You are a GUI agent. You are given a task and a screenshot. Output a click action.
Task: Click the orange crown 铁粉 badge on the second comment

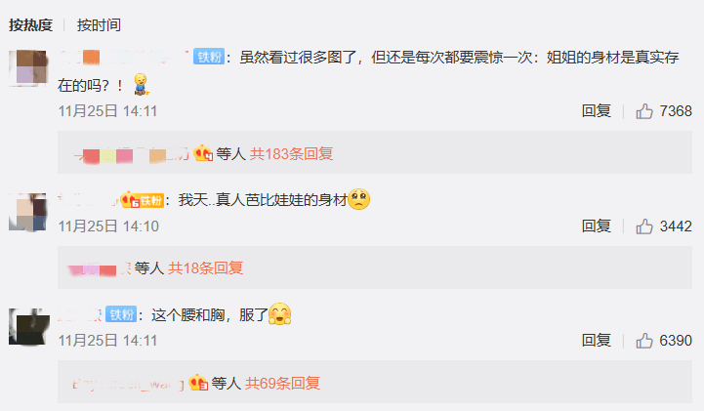[142, 200]
